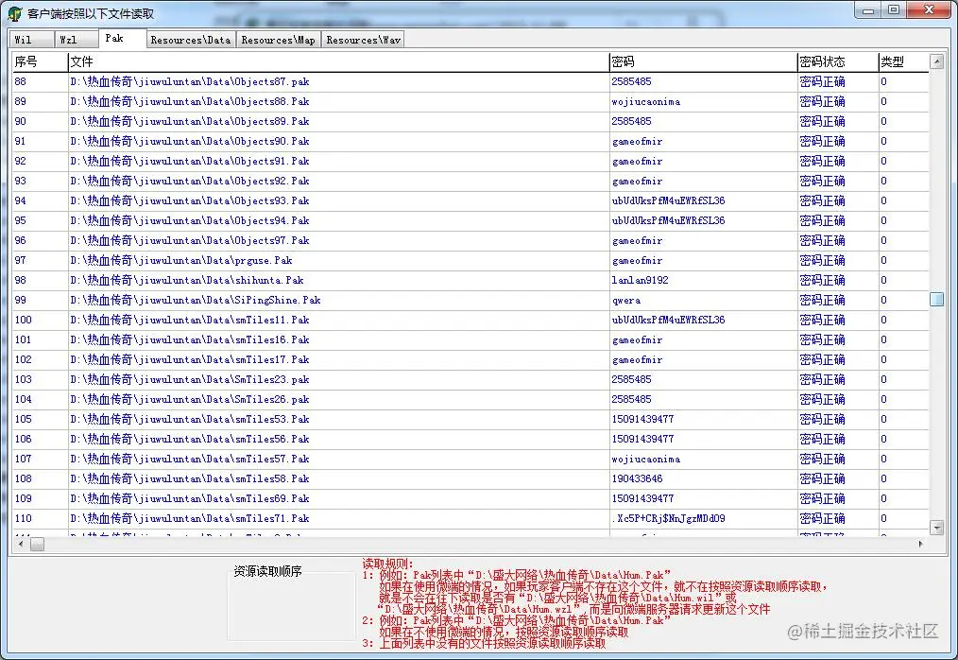Select the smTiles16.Pak file path
Image resolution: width=958 pixels, height=660 pixels.
tap(189, 340)
